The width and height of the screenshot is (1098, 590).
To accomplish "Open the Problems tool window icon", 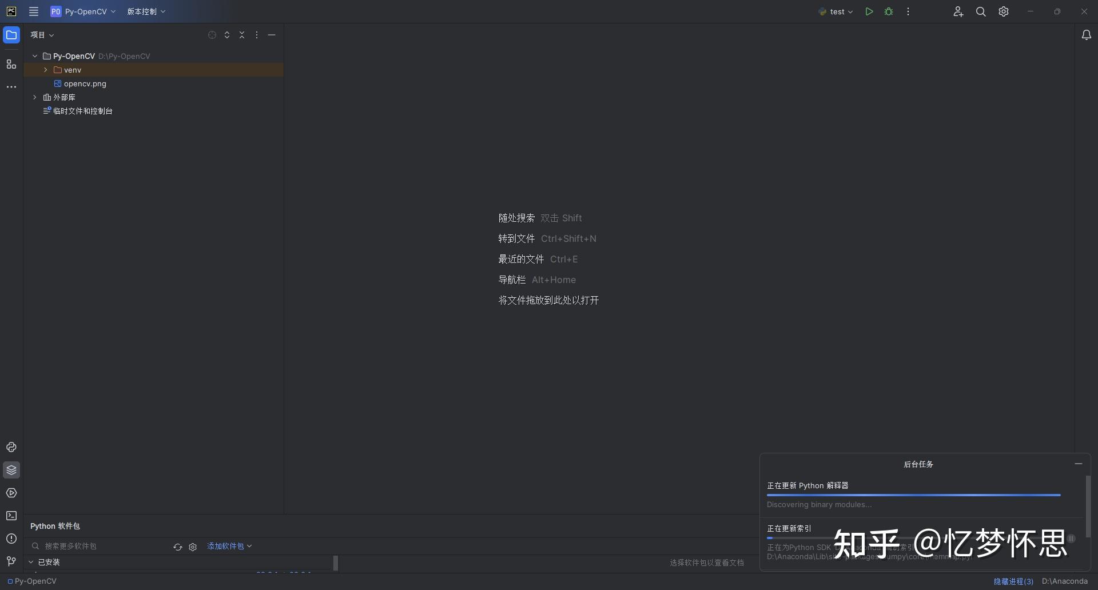I will click(11, 539).
